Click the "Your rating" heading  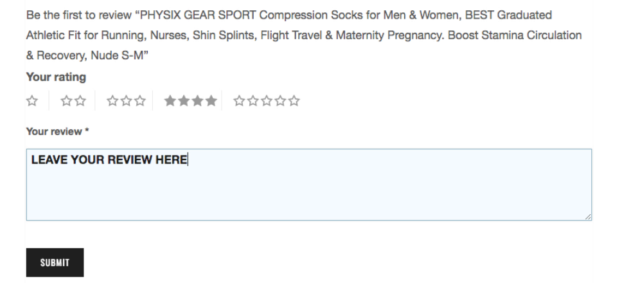(x=56, y=77)
